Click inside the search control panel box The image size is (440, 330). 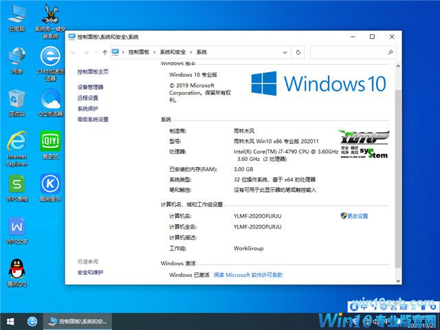tap(348, 52)
